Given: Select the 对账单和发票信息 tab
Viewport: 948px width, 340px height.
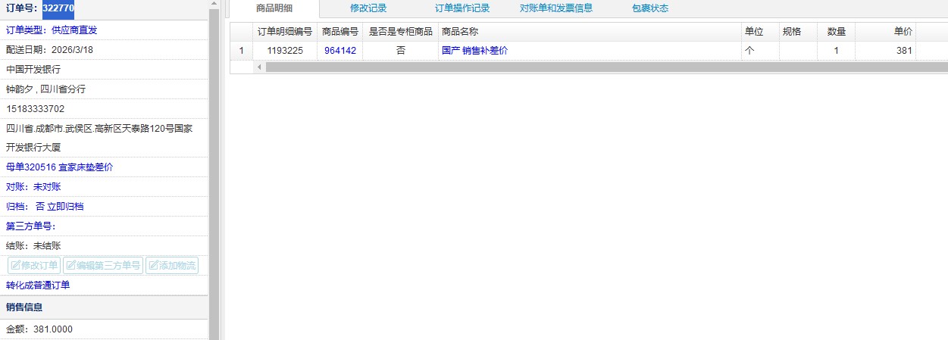Looking at the screenshot, I should click(555, 8).
